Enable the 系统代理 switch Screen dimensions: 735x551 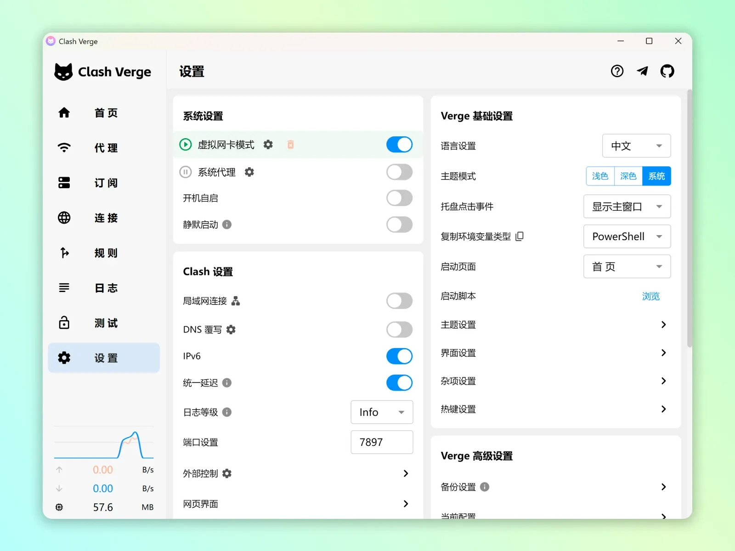(x=399, y=172)
